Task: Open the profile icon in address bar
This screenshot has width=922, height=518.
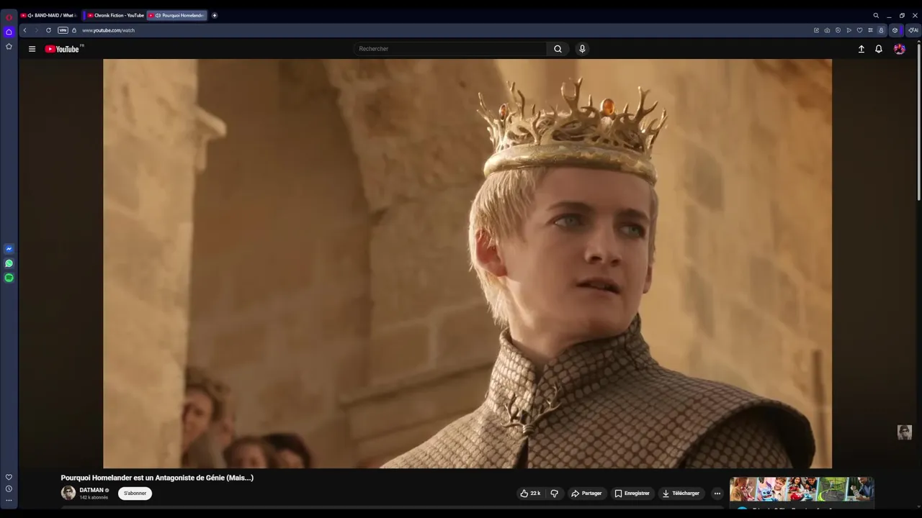Action: [x=881, y=30]
